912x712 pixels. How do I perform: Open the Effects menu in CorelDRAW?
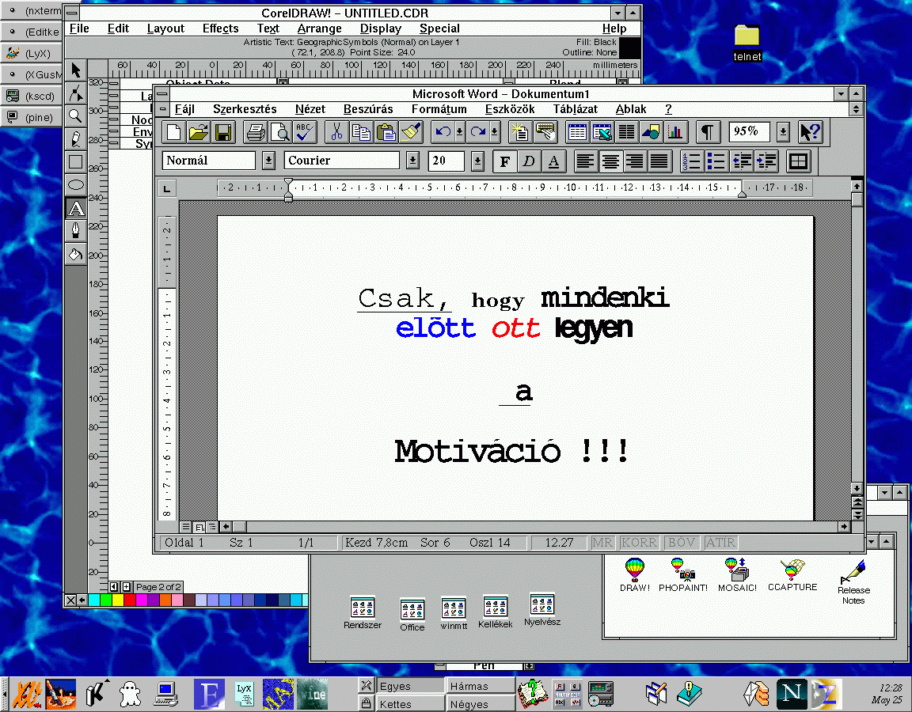coord(220,28)
